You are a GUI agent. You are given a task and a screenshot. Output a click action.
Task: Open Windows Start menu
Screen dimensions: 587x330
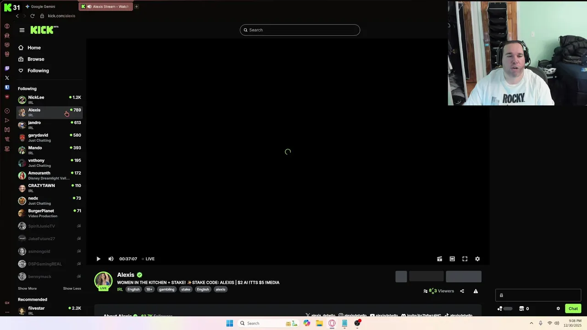(x=230, y=323)
